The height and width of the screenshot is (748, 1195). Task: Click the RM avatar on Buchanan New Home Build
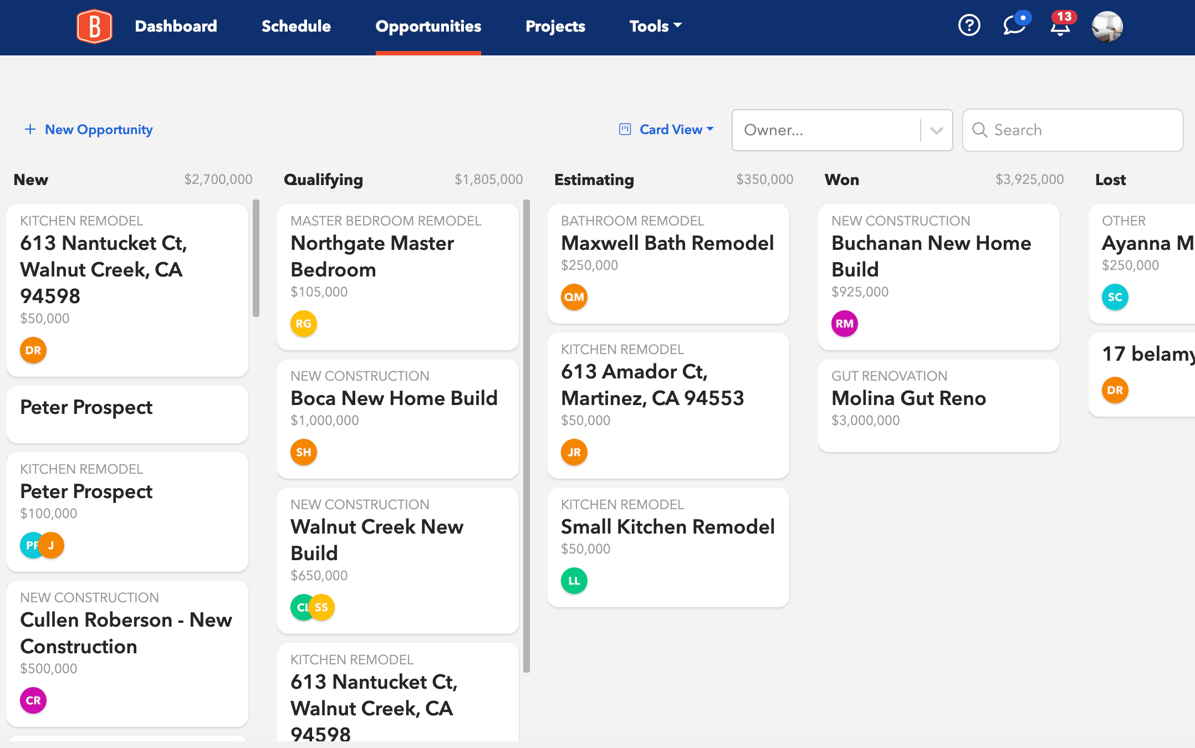(844, 324)
